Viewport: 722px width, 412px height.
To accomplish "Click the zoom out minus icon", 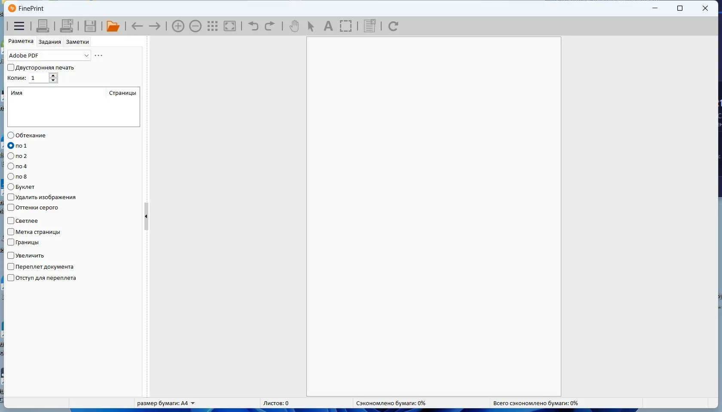I will click(x=196, y=26).
